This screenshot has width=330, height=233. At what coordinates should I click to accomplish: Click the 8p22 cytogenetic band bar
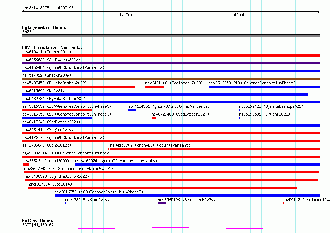[x=171, y=36]
